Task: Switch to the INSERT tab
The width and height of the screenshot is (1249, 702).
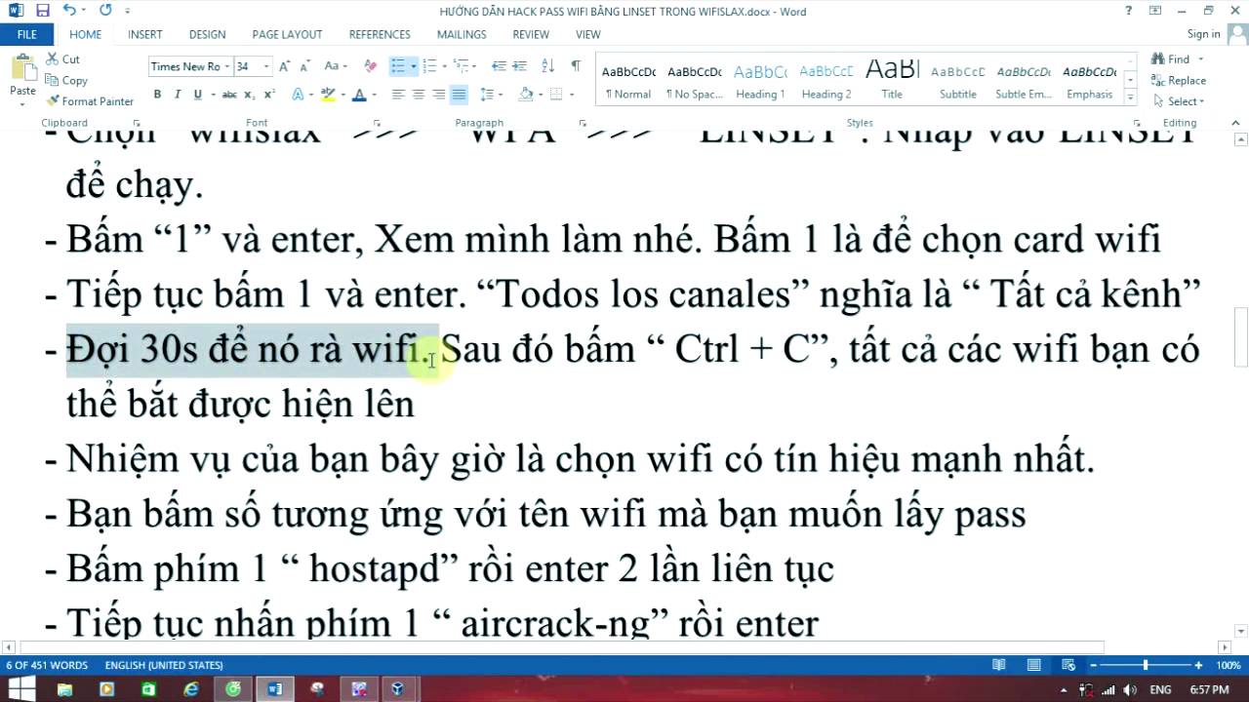Action: pos(145,34)
